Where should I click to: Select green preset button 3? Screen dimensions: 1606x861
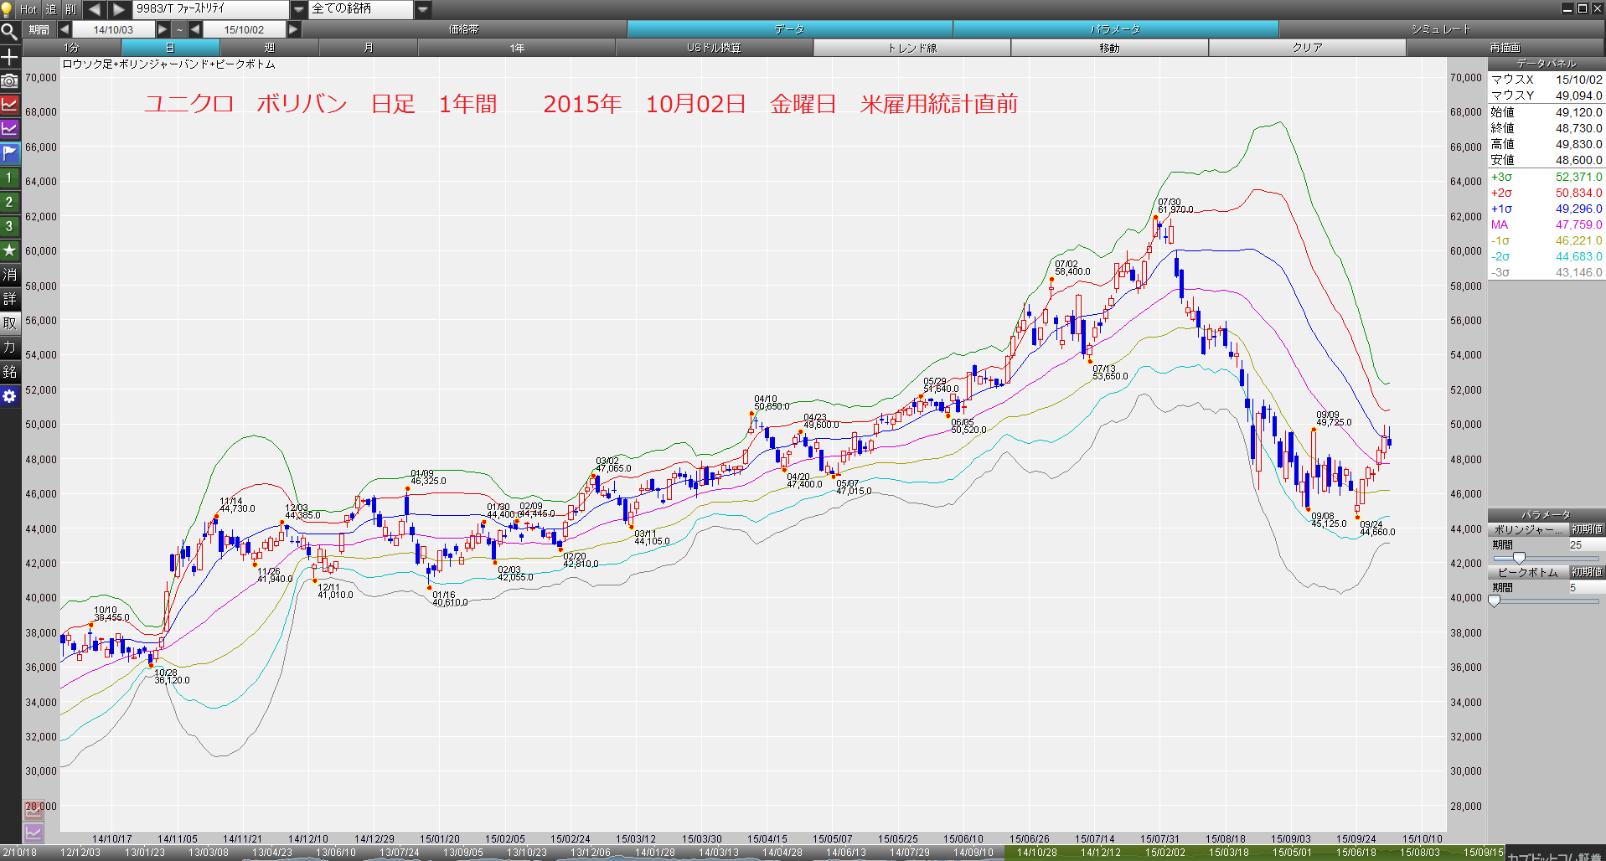tap(9, 226)
